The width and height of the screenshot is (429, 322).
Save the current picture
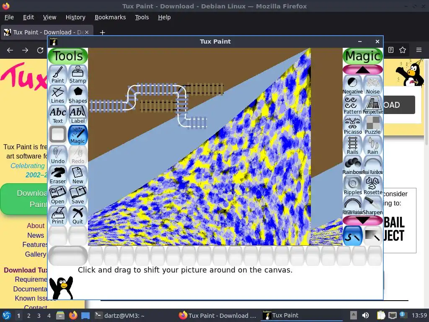[x=78, y=195]
